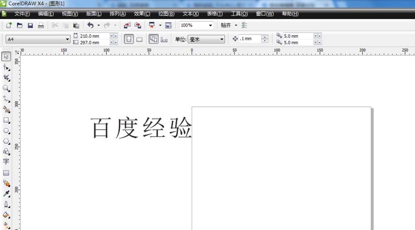The width and height of the screenshot is (415, 230).
Task: Open the 位图(B) menu
Action: point(166,14)
